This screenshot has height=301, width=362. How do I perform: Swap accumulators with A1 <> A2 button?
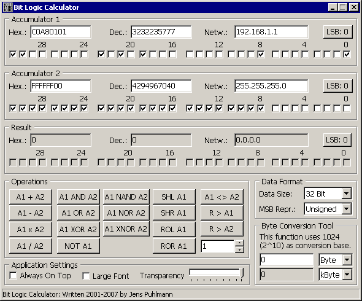221,197
